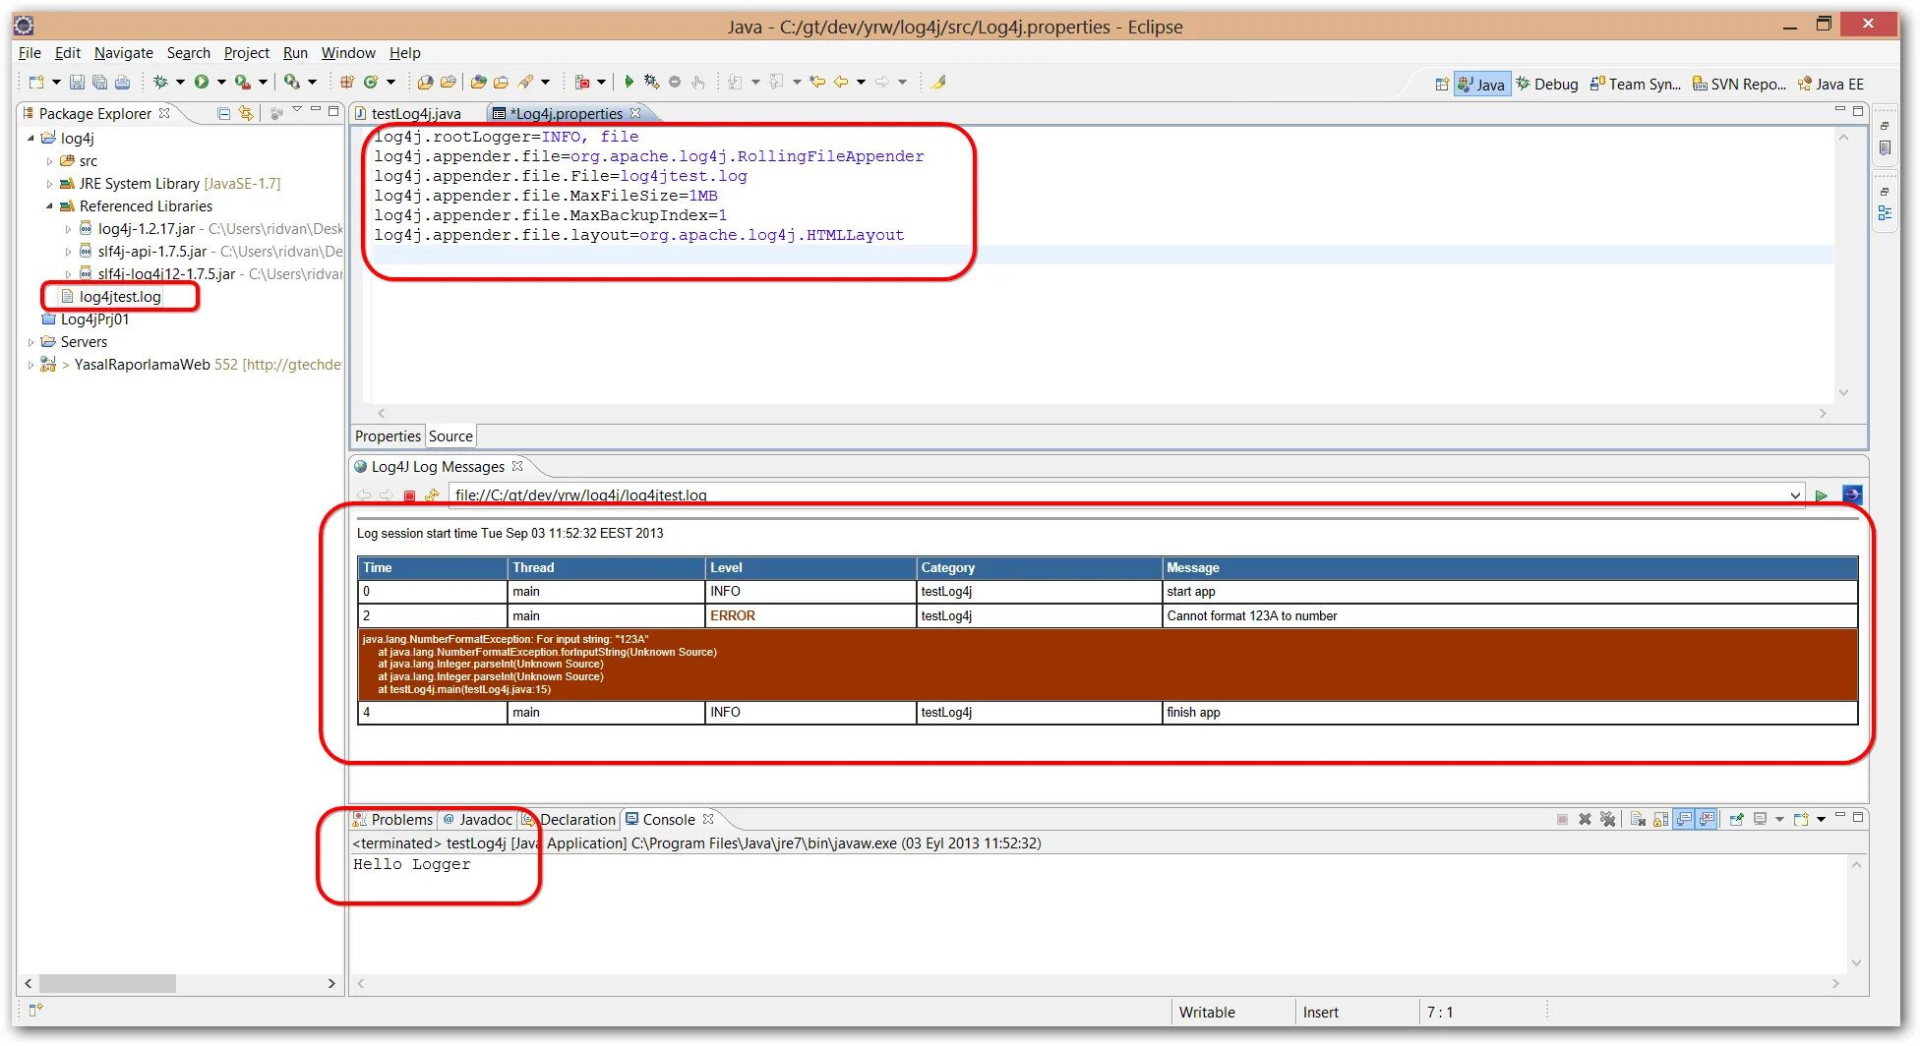
Task: Click Remove Launch icon in Console toolbar
Action: (x=1585, y=819)
